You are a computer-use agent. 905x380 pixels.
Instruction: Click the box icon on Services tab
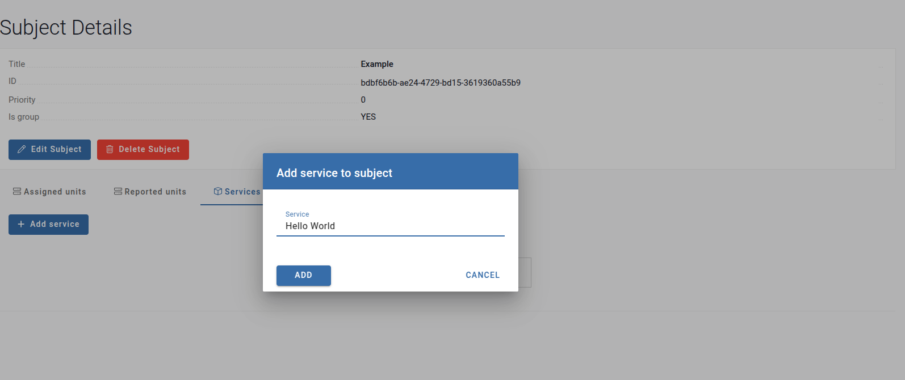click(218, 192)
